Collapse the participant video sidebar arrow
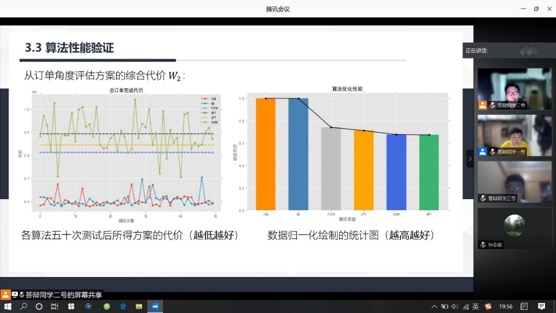Image resolution: width=556 pixels, height=313 pixels. (x=470, y=158)
